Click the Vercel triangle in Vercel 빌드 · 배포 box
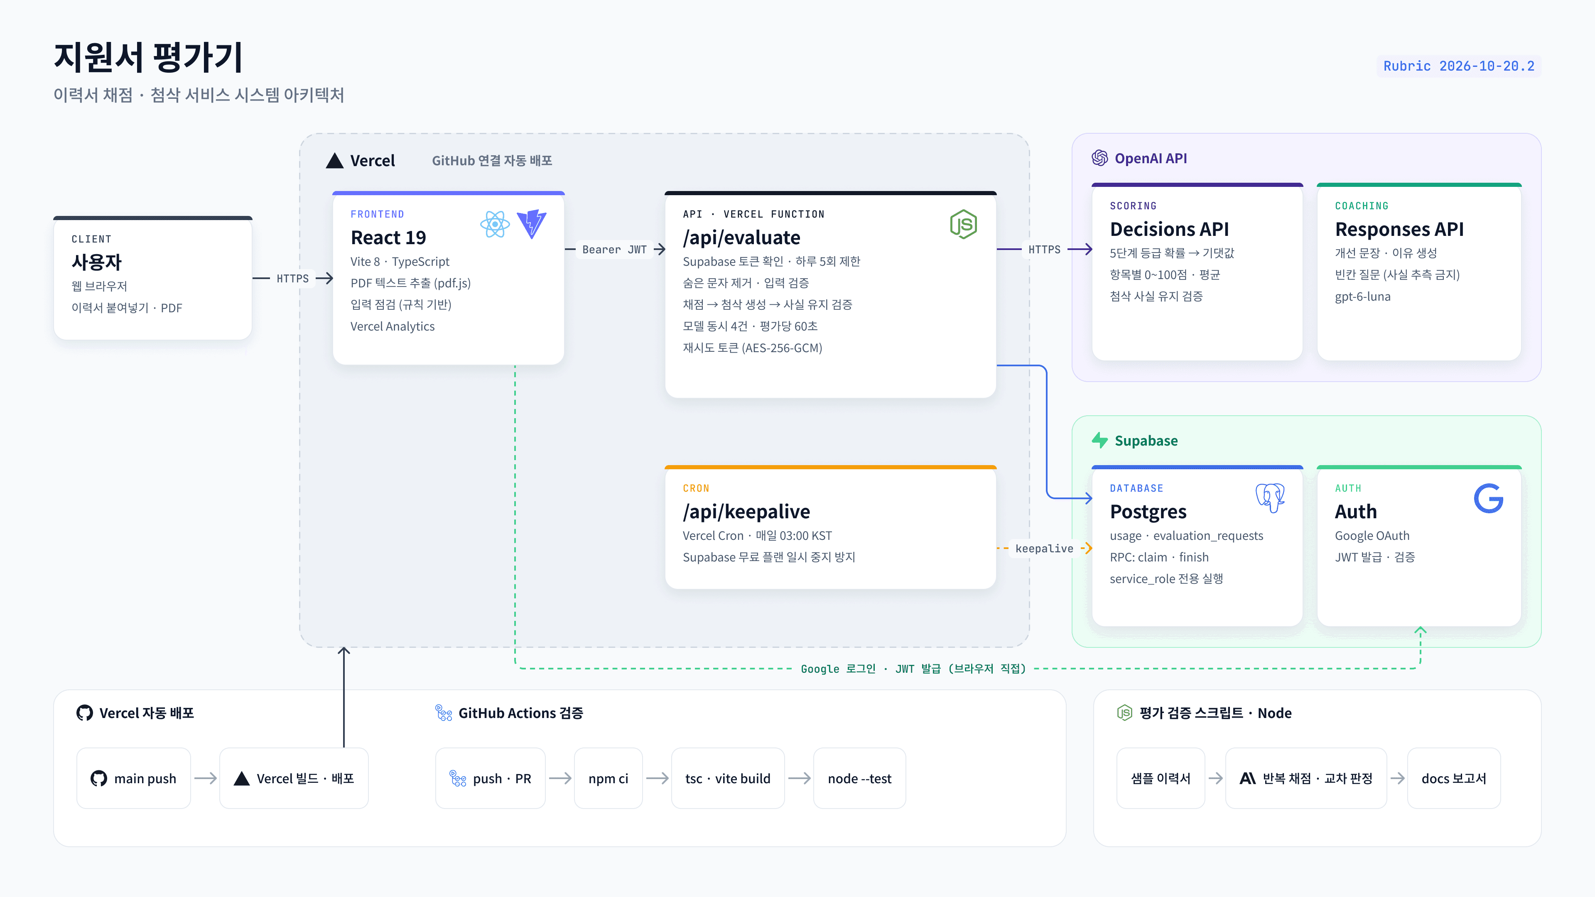1595x897 pixels. [x=241, y=779]
